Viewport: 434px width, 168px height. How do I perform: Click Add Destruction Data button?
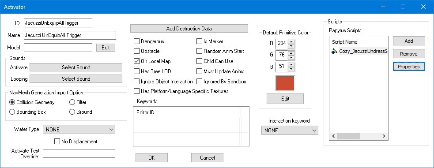[x=189, y=29]
